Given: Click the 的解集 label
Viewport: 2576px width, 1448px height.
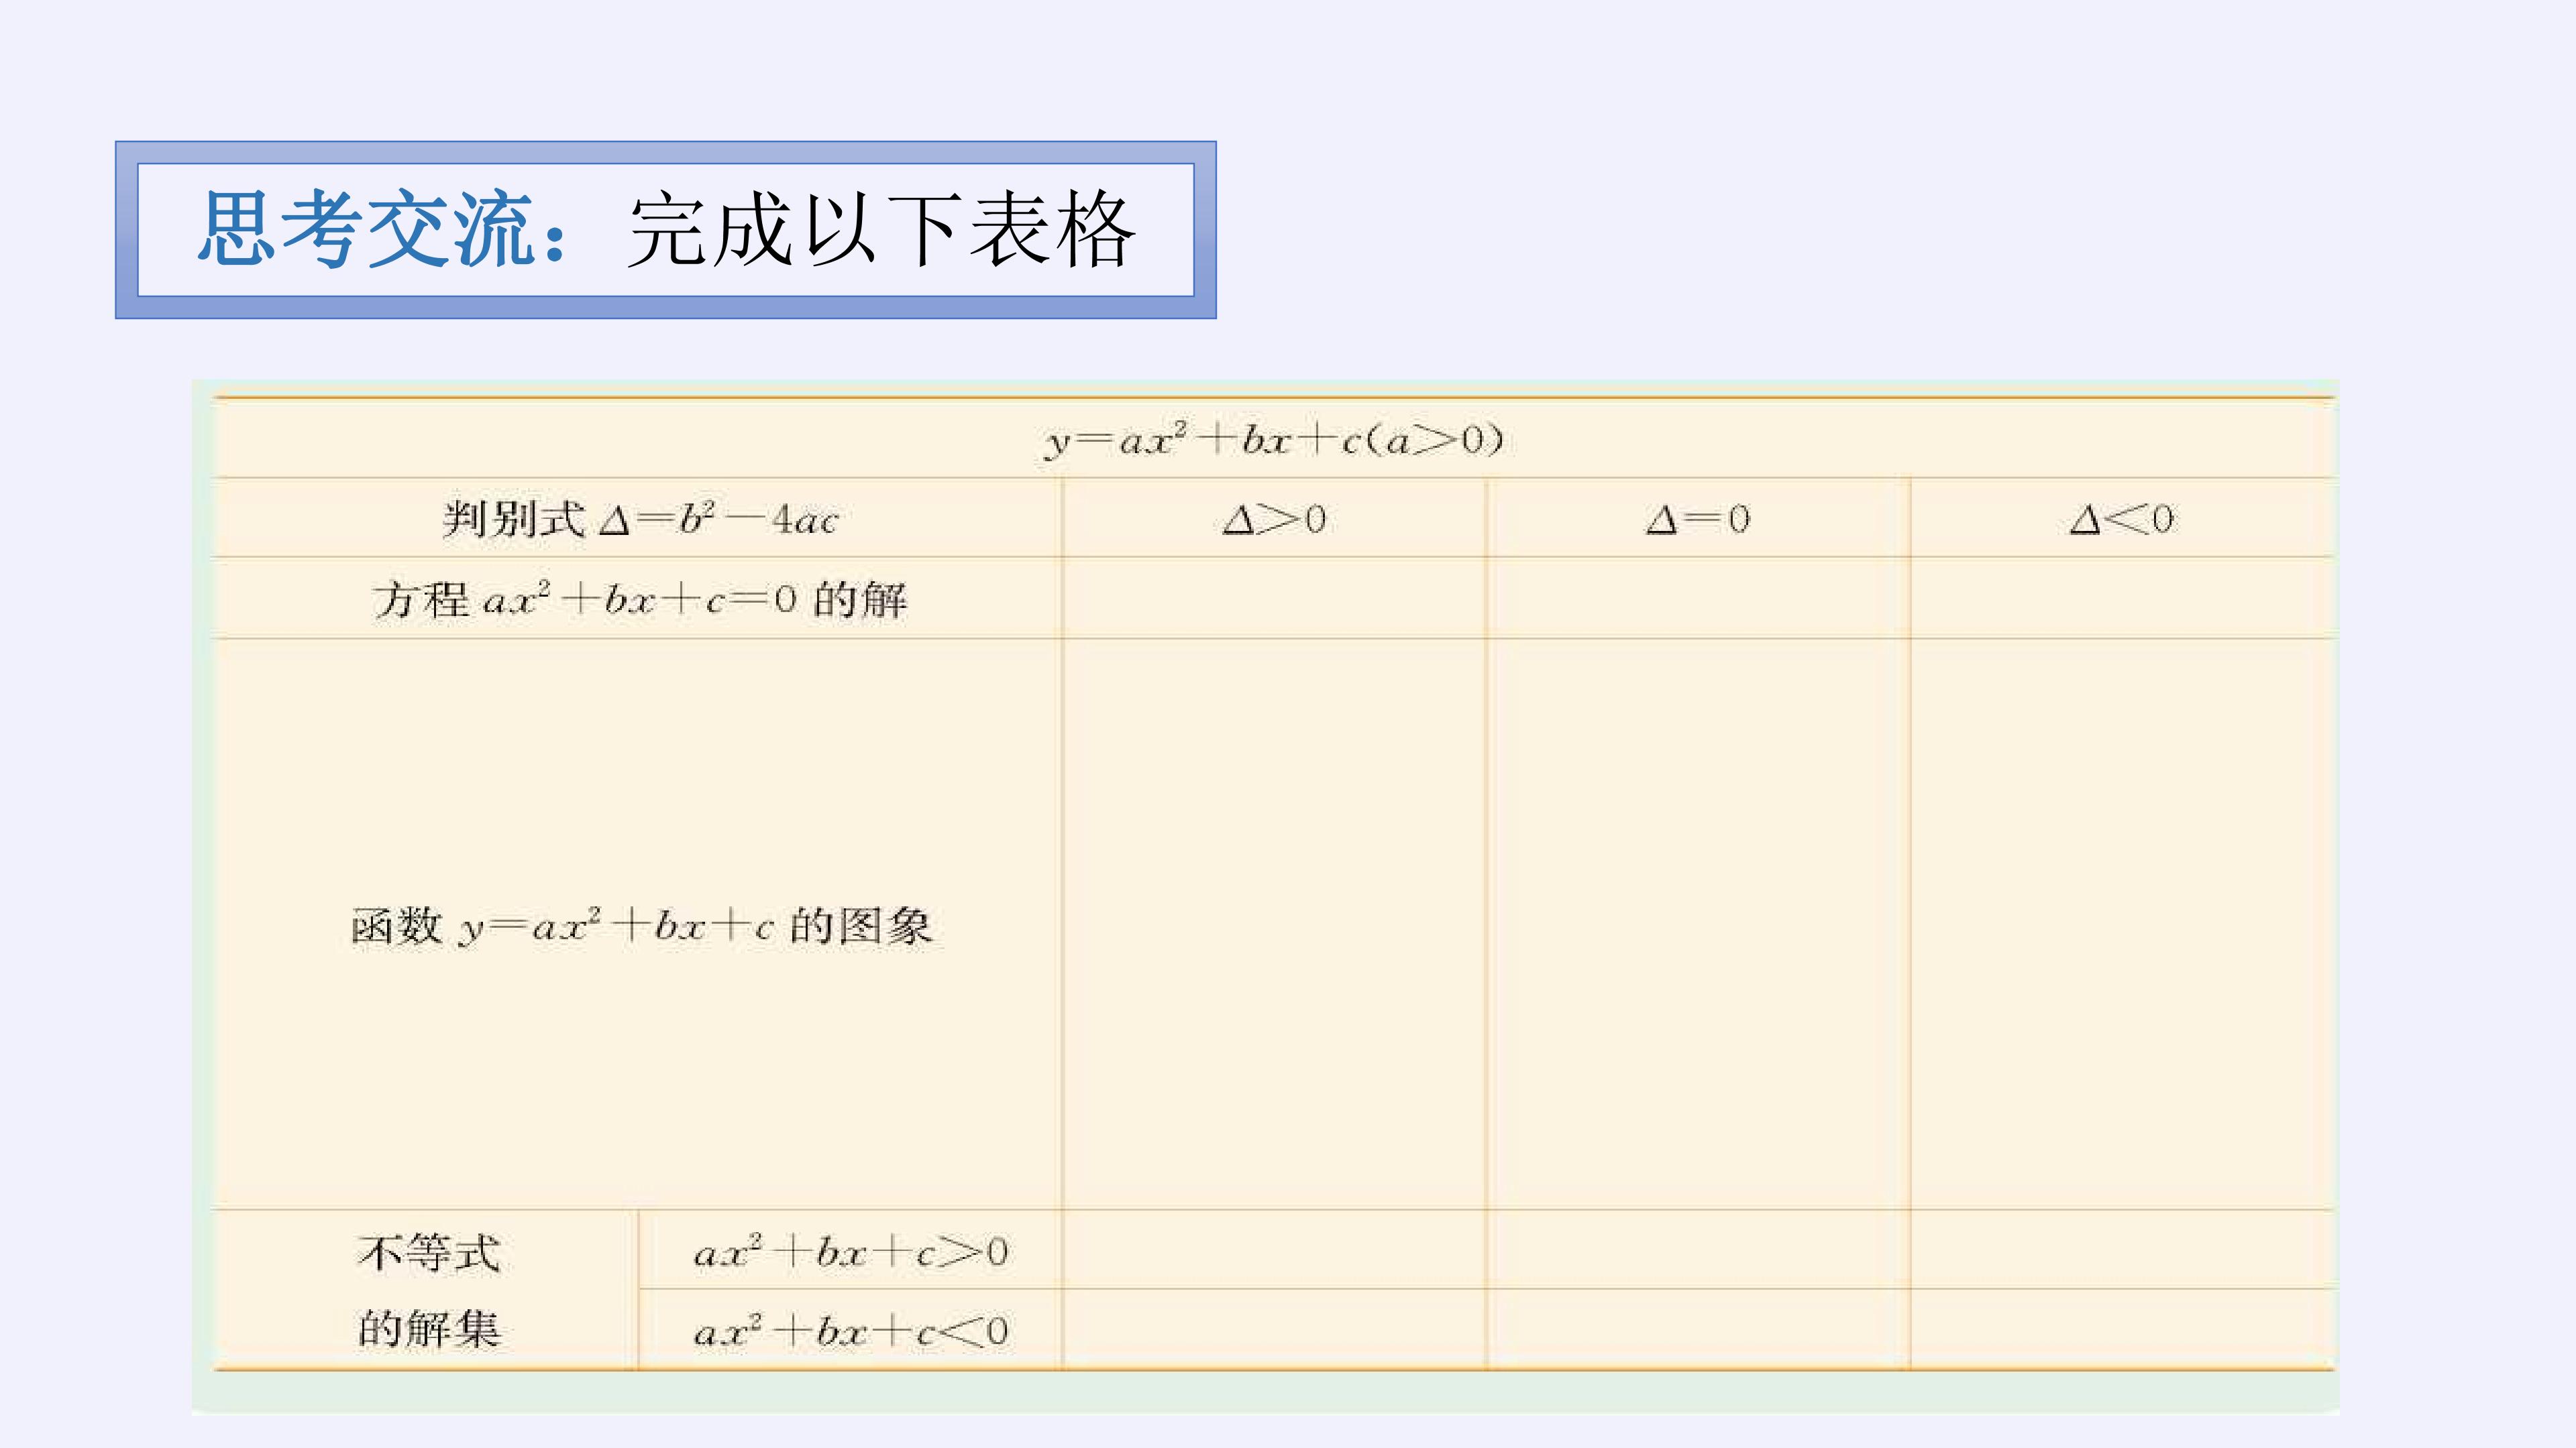Looking at the screenshot, I should (x=429, y=1329).
